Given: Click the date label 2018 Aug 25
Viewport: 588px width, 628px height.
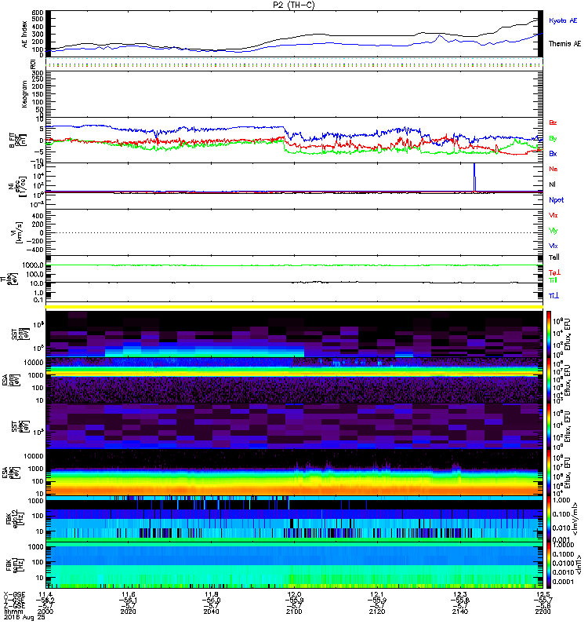Looking at the screenshot, I should click(24, 617).
